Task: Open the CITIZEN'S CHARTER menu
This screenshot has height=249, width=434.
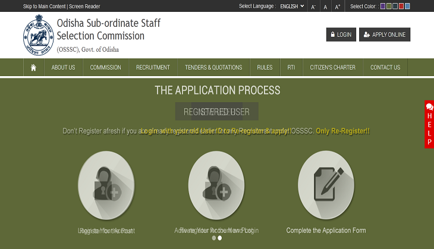Action: (333, 68)
